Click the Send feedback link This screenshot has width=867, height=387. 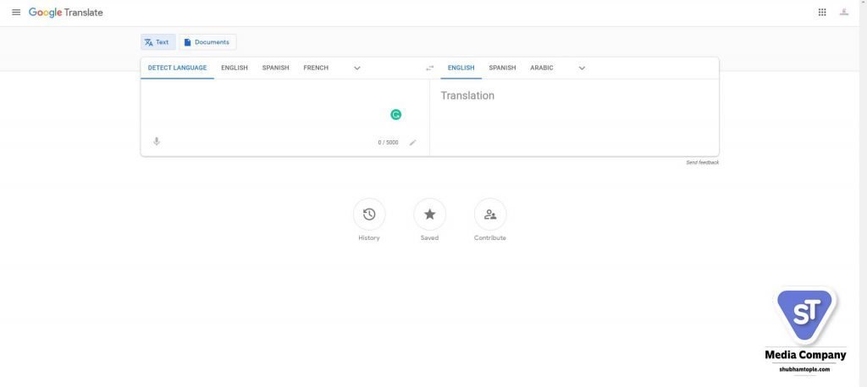click(702, 162)
